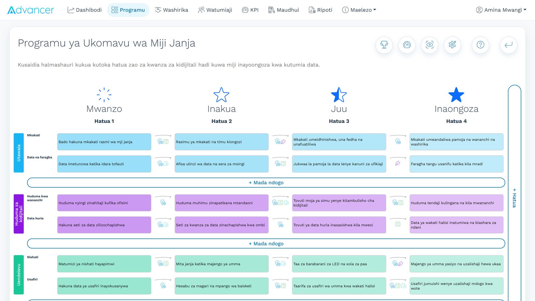Open the Ripoti menu item
The width and height of the screenshot is (535, 301).
click(x=320, y=10)
